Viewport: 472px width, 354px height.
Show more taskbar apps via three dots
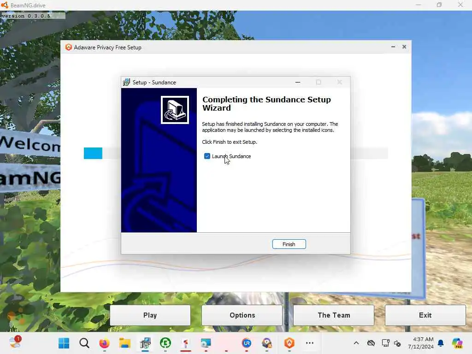[x=310, y=343]
